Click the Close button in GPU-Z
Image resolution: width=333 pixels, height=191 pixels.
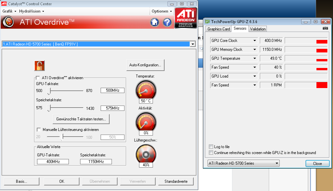[317, 164]
